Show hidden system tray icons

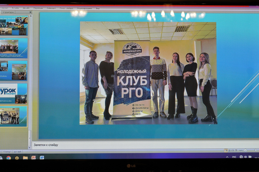(227, 157)
